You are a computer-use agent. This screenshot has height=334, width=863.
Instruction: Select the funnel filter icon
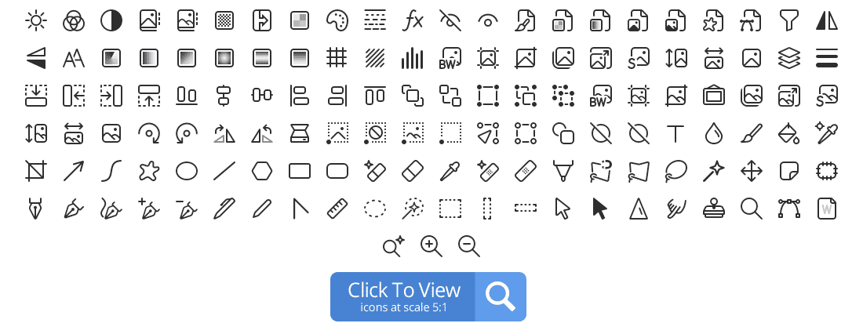(788, 21)
